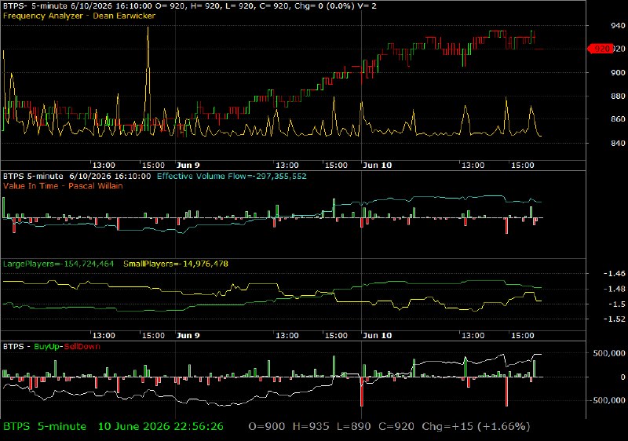Click the Jun 9 label on the lower time axis
Viewport: 628px width, 441px height.
click(x=188, y=335)
